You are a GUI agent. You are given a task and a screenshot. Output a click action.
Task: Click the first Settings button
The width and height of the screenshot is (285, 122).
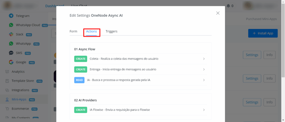pos(252,55)
